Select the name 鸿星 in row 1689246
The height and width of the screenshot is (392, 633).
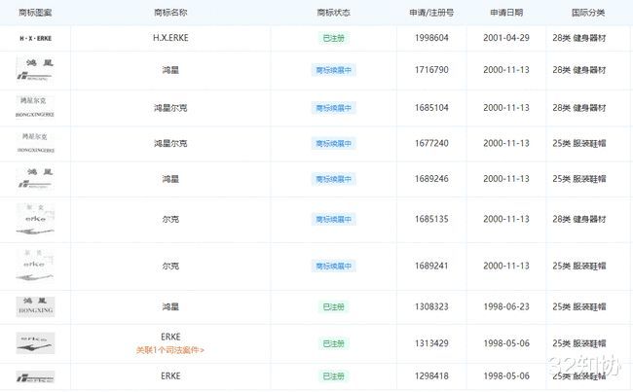click(170, 179)
